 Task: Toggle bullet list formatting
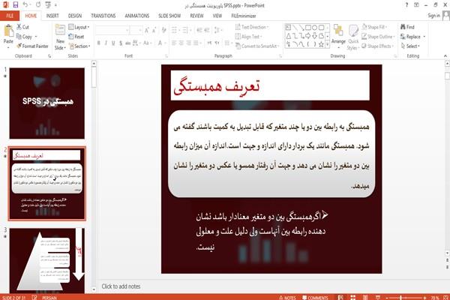(x=175, y=30)
